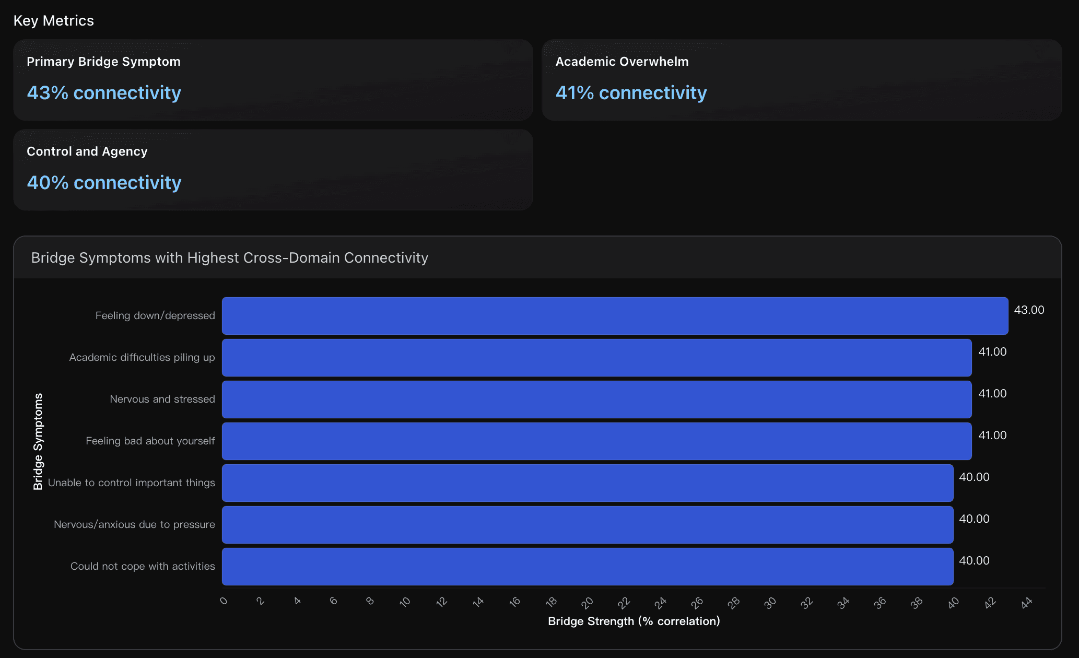The height and width of the screenshot is (658, 1079).
Task: Click the Key Metrics heading
Action: pyautogui.click(x=54, y=21)
